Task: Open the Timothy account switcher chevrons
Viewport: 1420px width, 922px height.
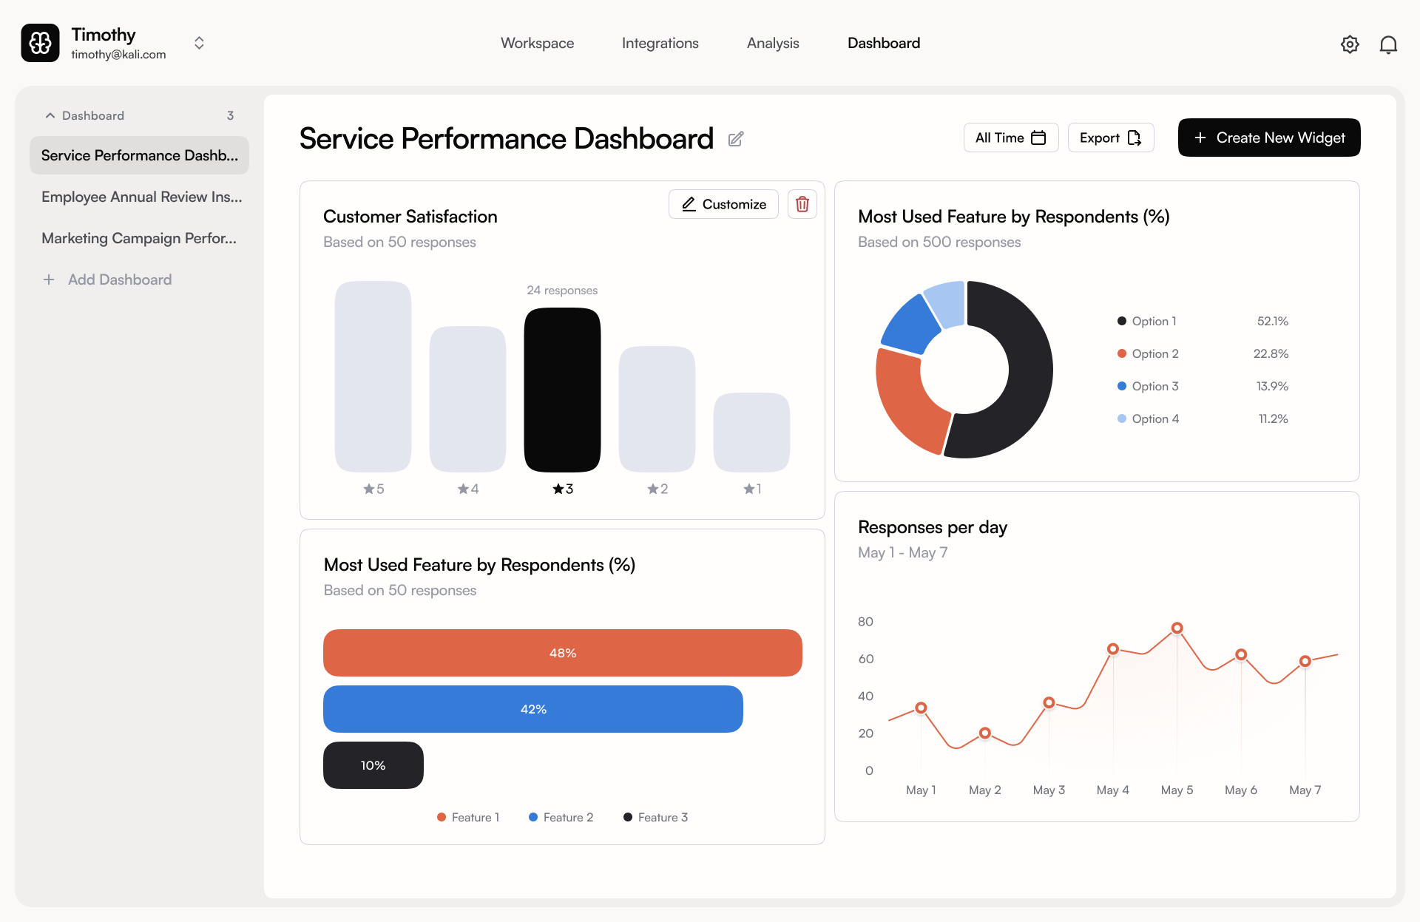Action: coord(199,43)
